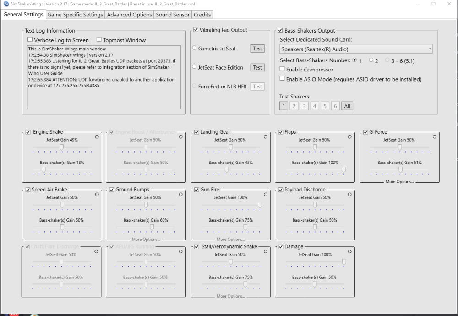Click Stall/Aerodynamic Shake Bass-shaker Gain slider thumb
This screenshot has height=316, width=458.
(x=245, y=284)
